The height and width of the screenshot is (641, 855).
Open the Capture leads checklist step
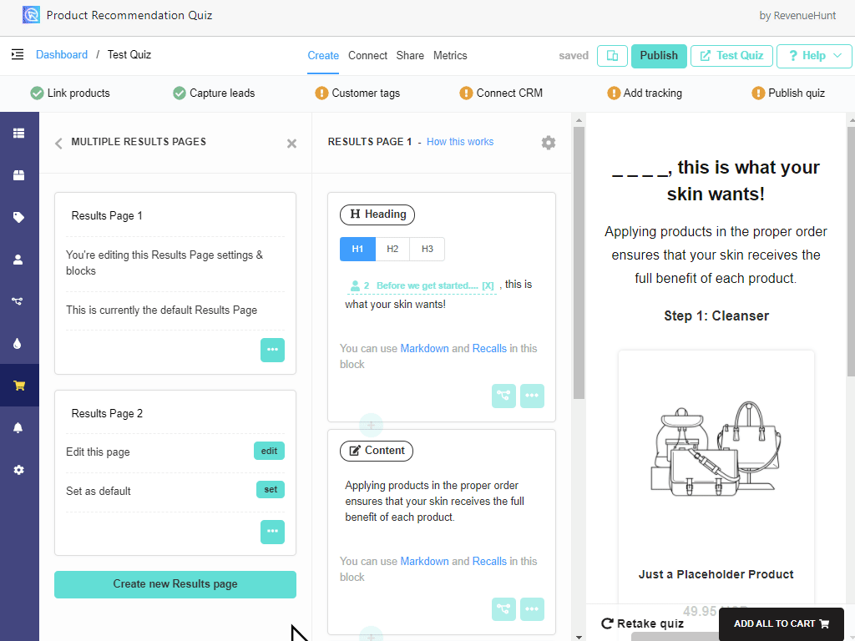(x=214, y=93)
